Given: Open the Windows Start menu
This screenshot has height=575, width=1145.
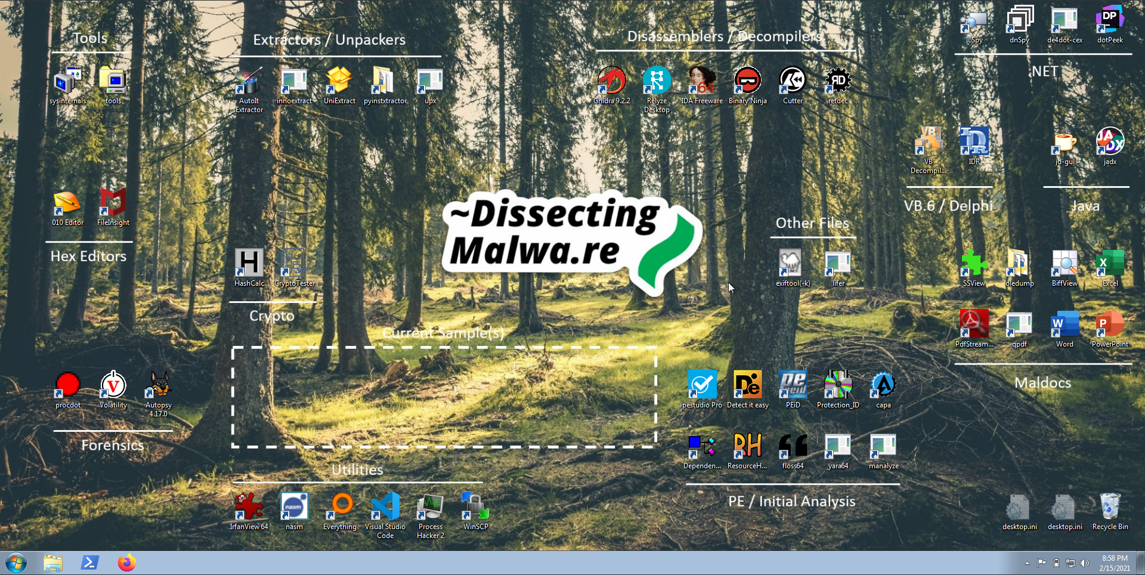Looking at the screenshot, I should tap(16, 563).
